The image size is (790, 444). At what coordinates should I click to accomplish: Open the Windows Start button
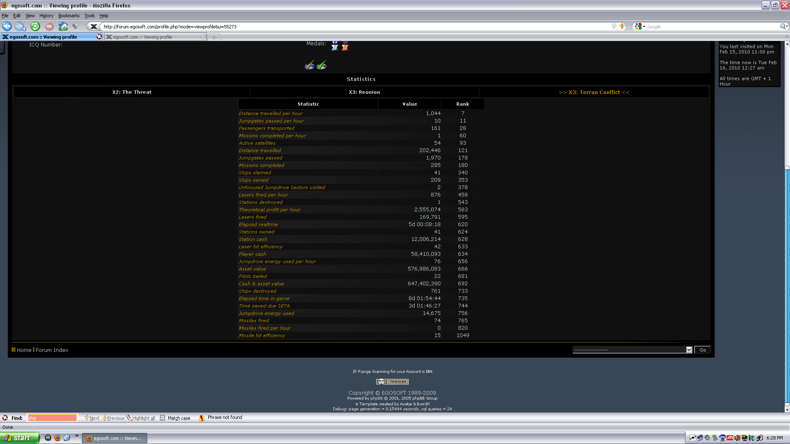pyautogui.click(x=20, y=438)
